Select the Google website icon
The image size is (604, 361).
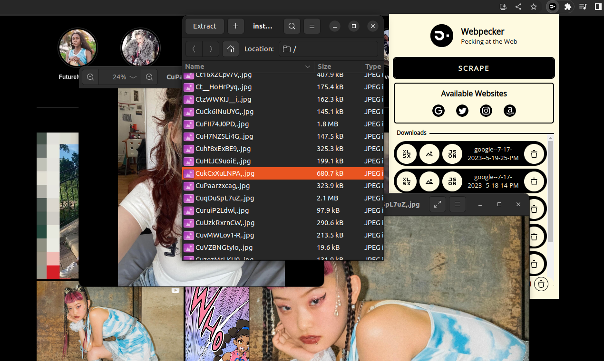[x=438, y=111]
